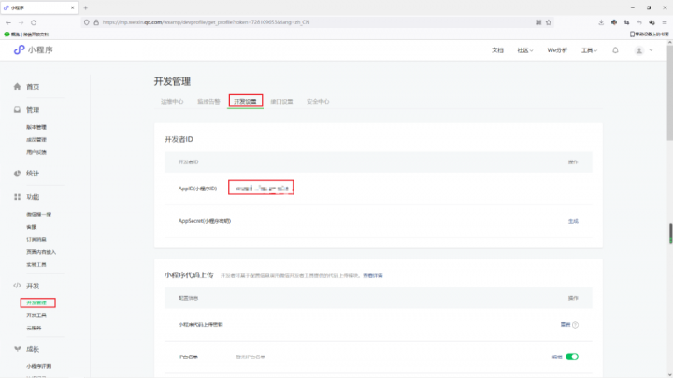The width and height of the screenshot is (673, 378).
Task: Click the QR code icon in address bar
Action: 538,22
